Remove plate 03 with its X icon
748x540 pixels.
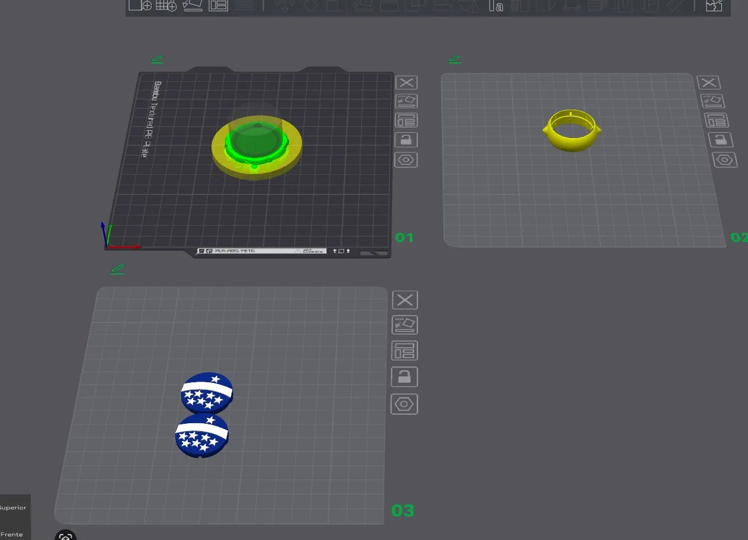tap(405, 300)
